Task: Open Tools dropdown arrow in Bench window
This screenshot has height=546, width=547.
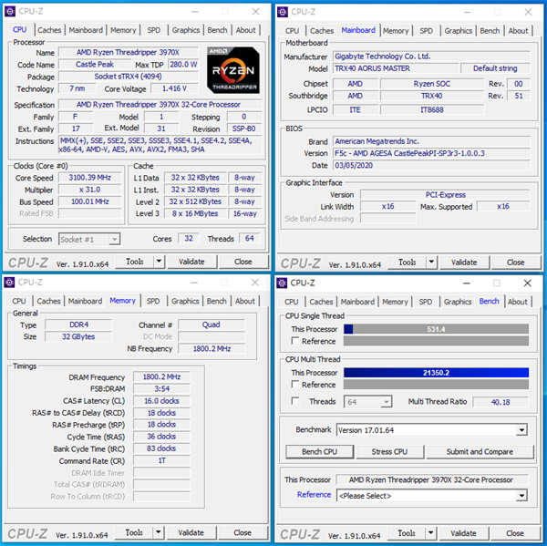Action: coord(431,533)
